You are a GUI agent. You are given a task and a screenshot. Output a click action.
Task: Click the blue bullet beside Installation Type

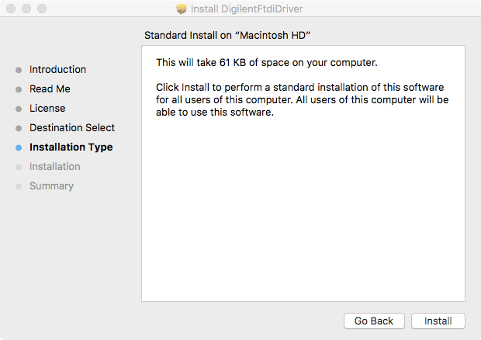(19, 147)
